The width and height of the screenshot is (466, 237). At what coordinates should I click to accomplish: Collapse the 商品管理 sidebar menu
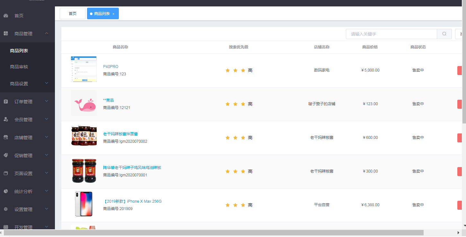click(47, 33)
